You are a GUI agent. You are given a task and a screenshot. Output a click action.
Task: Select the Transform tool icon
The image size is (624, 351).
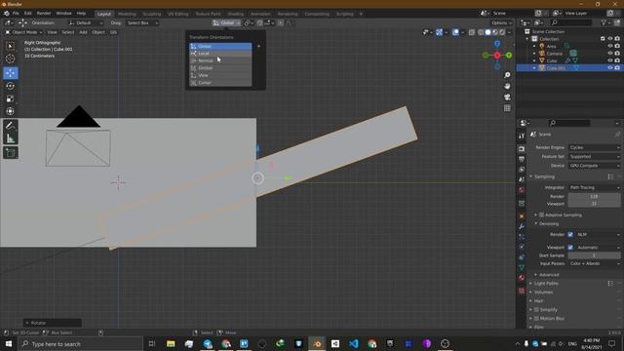(x=11, y=111)
